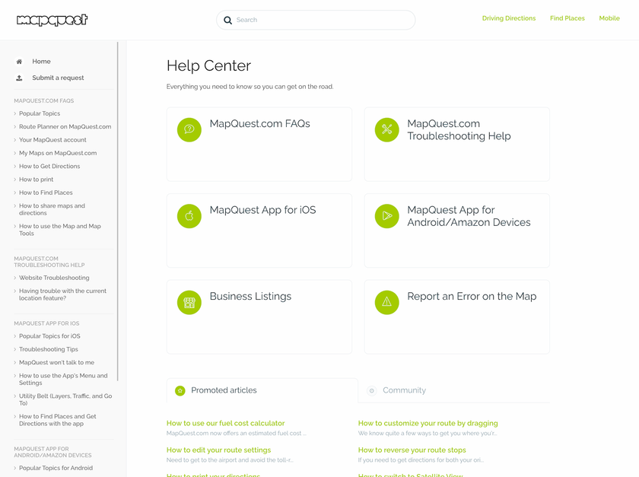Click into the Search input field
639x477 pixels.
(x=319, y=20)
